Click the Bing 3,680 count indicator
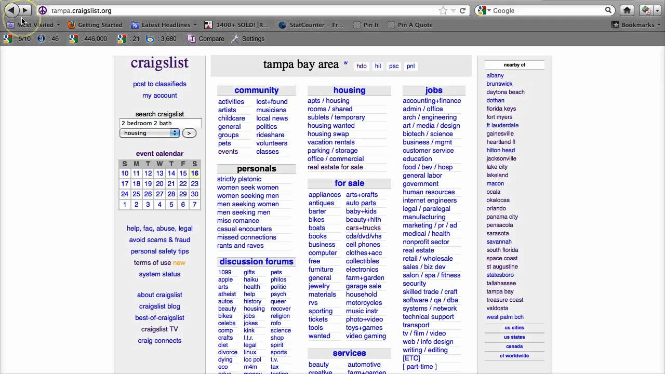Screen dimensions: 665x374 pyautogui.click(x=161, y=38)
